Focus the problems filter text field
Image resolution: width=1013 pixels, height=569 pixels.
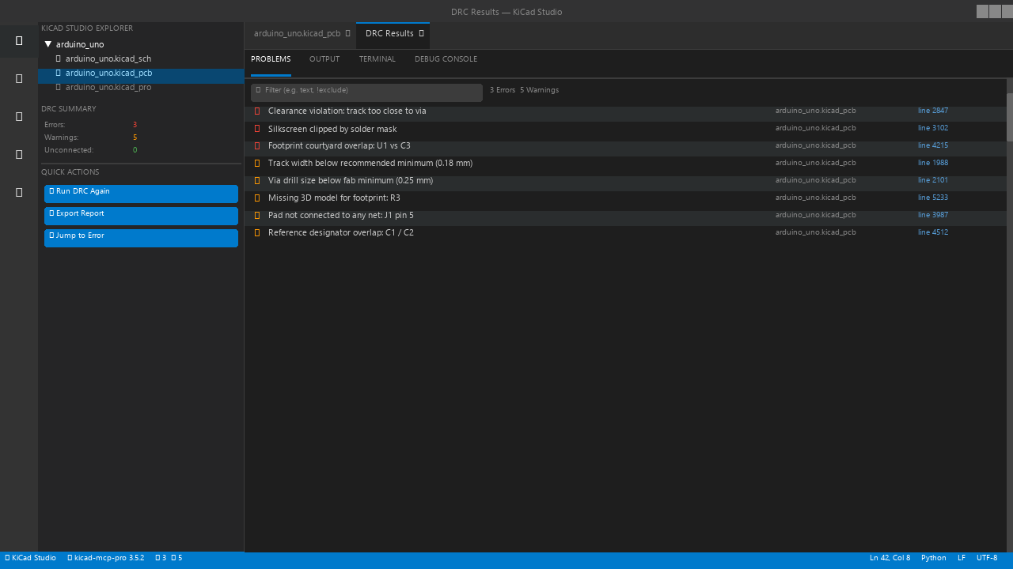click(x=366, y=92)
